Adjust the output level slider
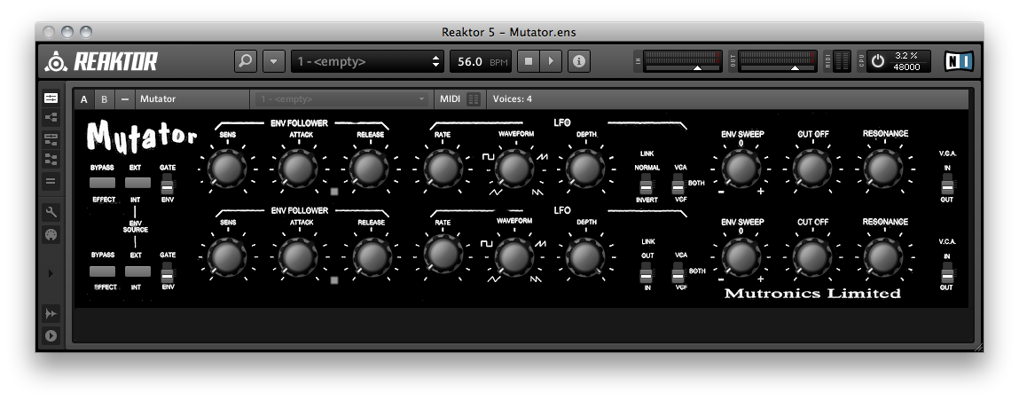This screenshot has height=401, width=1019. tap(794, 67)
